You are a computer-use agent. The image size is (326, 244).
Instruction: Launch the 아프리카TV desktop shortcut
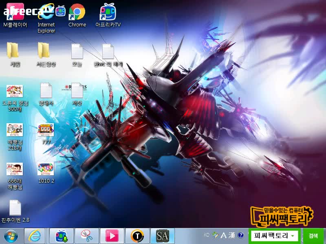pos(108,13)
